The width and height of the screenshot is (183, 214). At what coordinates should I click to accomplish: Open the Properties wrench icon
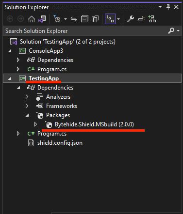click(x=131, y=19)
